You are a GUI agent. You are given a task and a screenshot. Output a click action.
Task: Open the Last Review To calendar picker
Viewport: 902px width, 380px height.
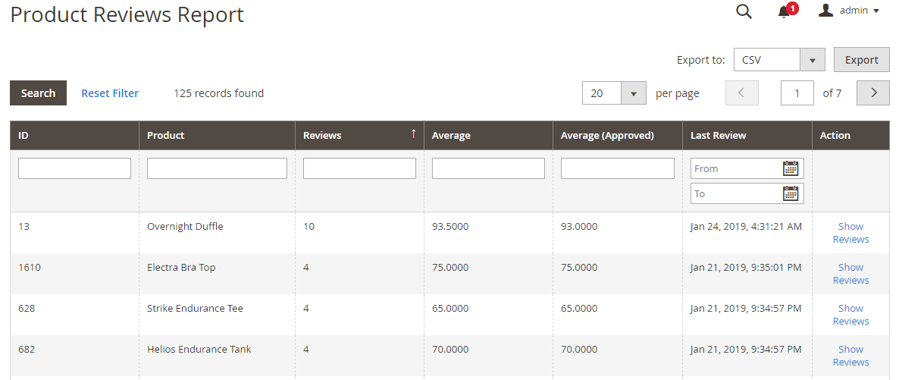coord(791,193)
